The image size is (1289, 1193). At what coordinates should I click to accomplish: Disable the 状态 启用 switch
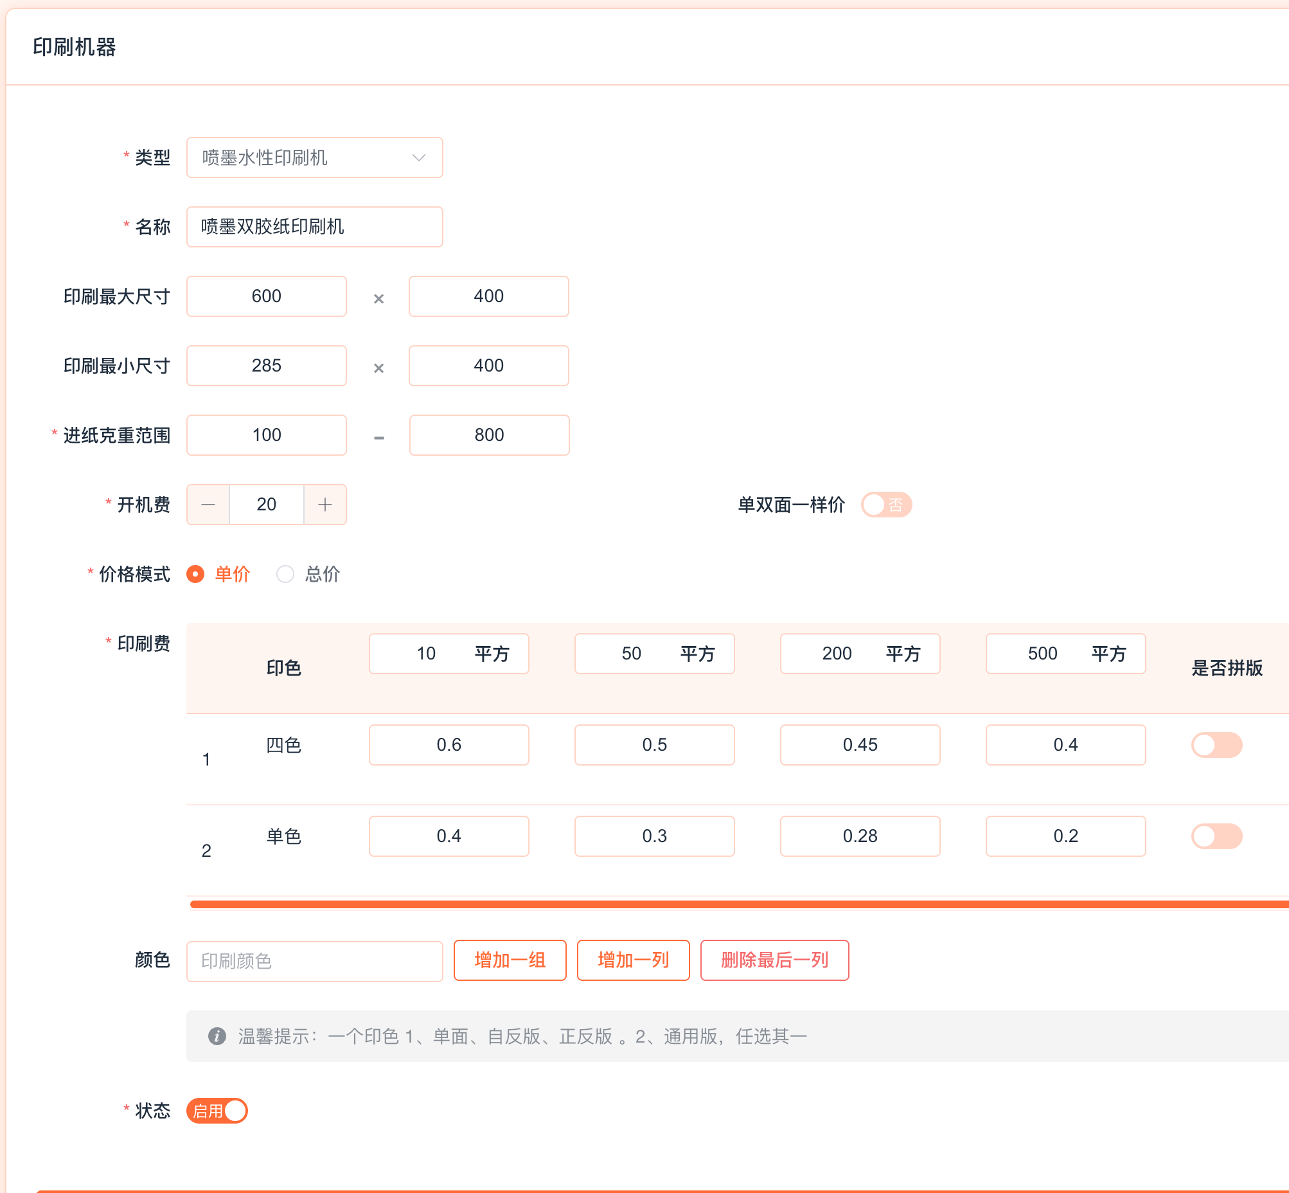click(x=217, y=1110)
